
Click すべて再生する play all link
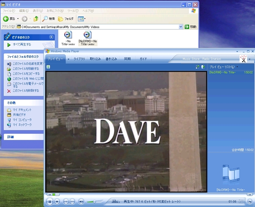22,44
